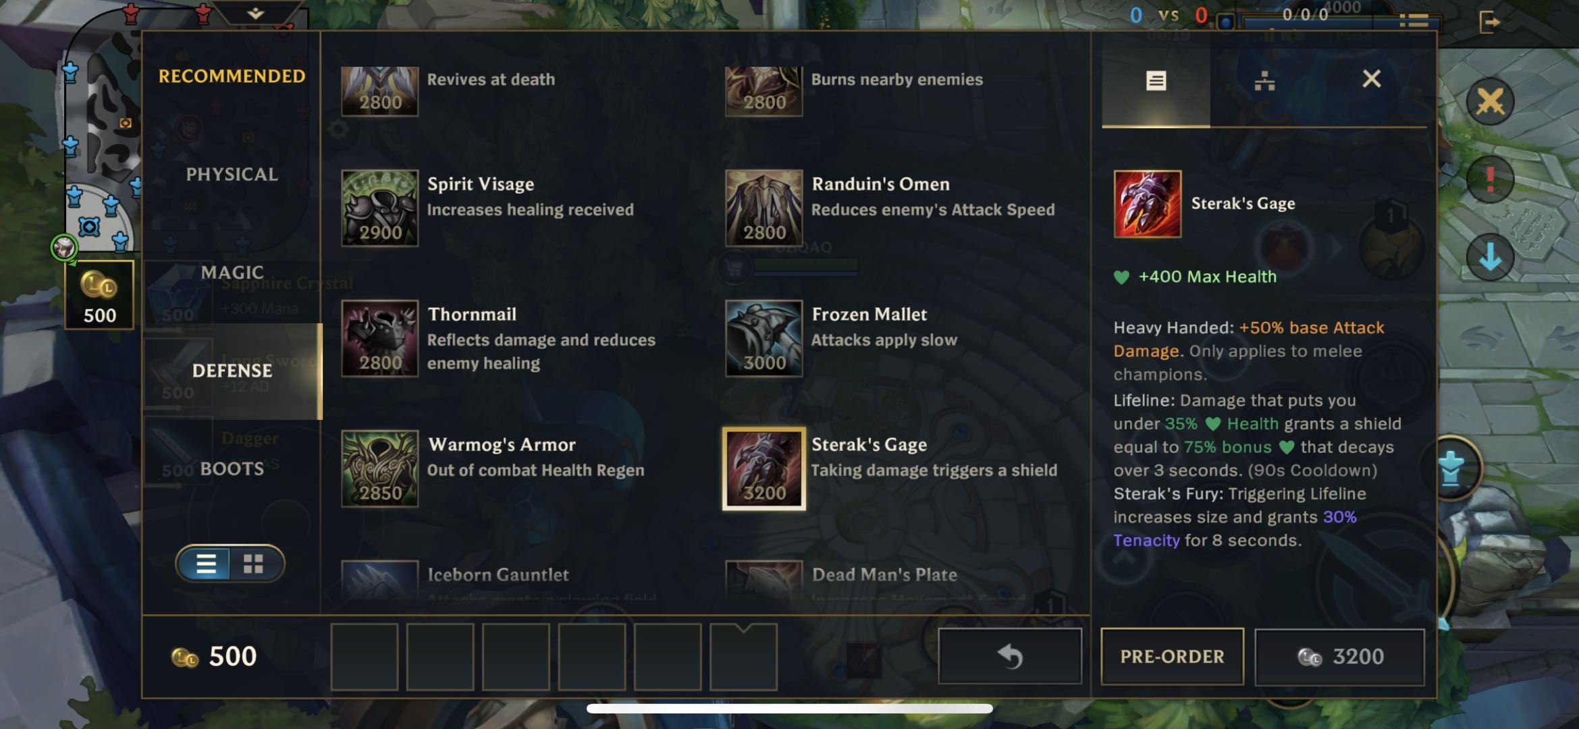
Task: Pre-order Sterak's Gage
Action: (1172, 656)
